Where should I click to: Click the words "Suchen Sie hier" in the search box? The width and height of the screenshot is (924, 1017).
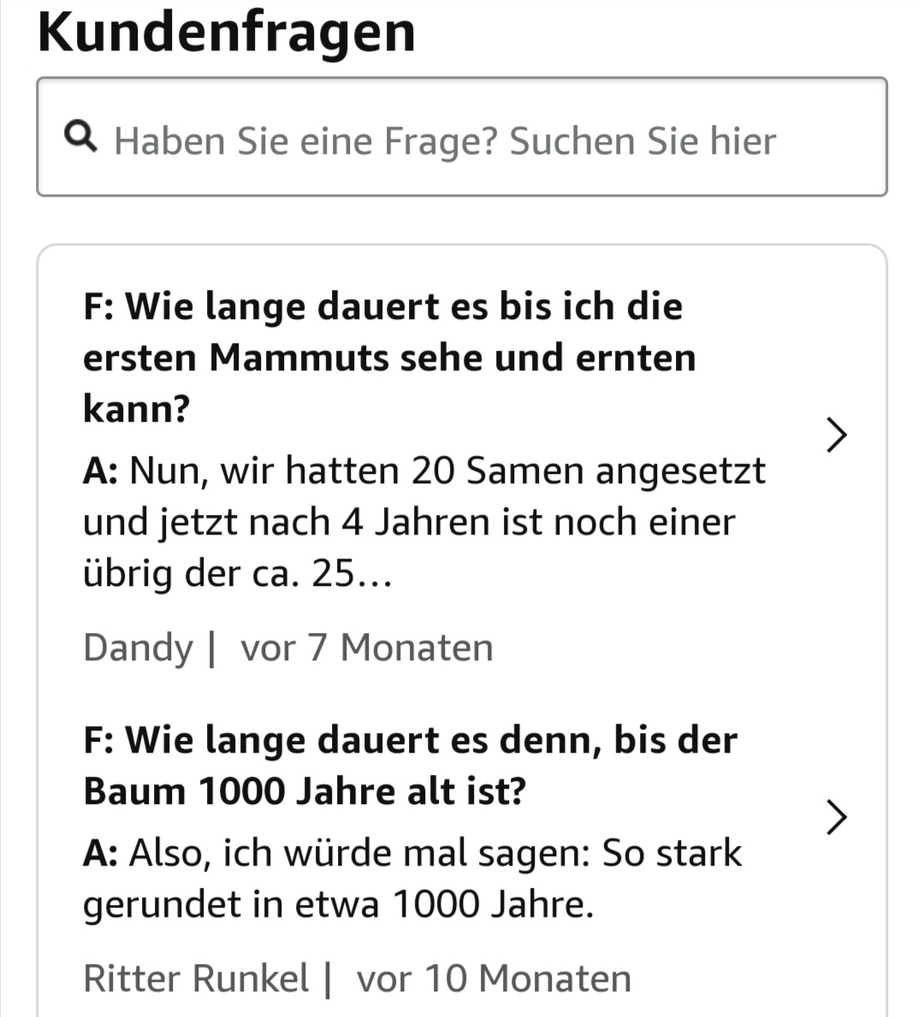pos(643,141)
